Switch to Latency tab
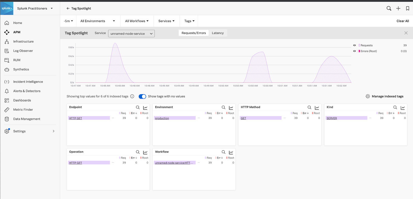 point(218,33)
